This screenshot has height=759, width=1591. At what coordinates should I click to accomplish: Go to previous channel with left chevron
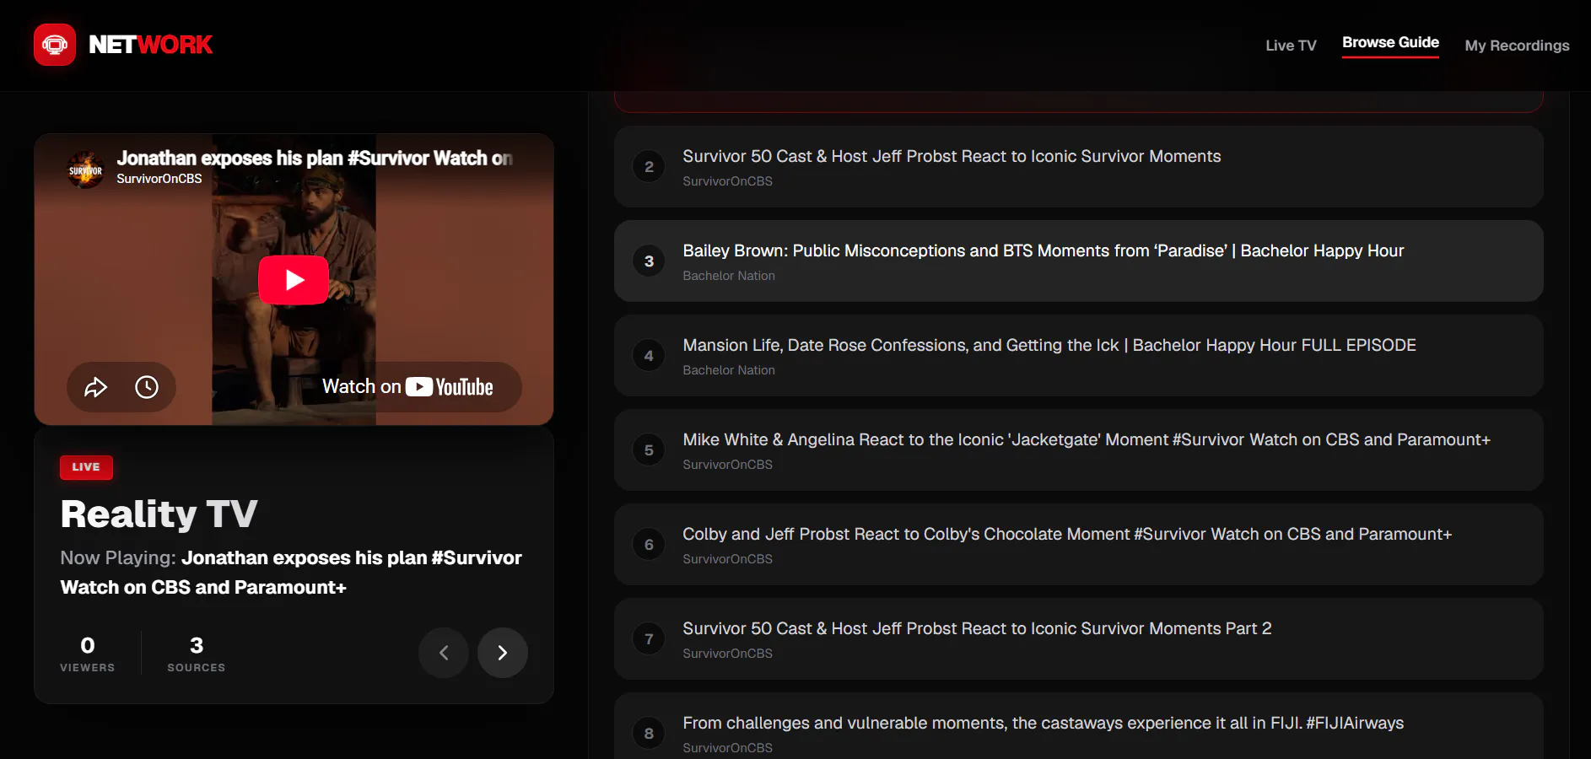[x=444, y=653]
